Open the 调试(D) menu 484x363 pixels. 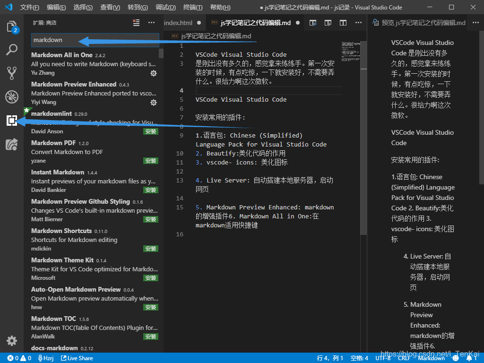(165, 7)
